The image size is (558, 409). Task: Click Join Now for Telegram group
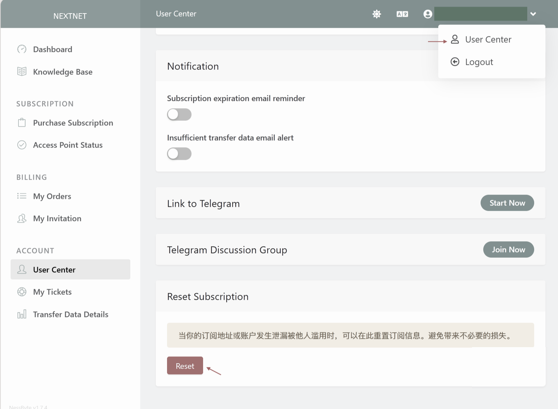click(x=508, y=250)
